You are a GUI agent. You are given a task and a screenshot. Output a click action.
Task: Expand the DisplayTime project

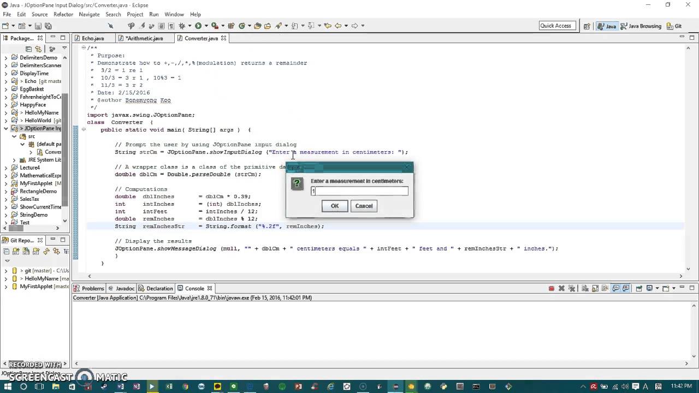click(6, 73)
